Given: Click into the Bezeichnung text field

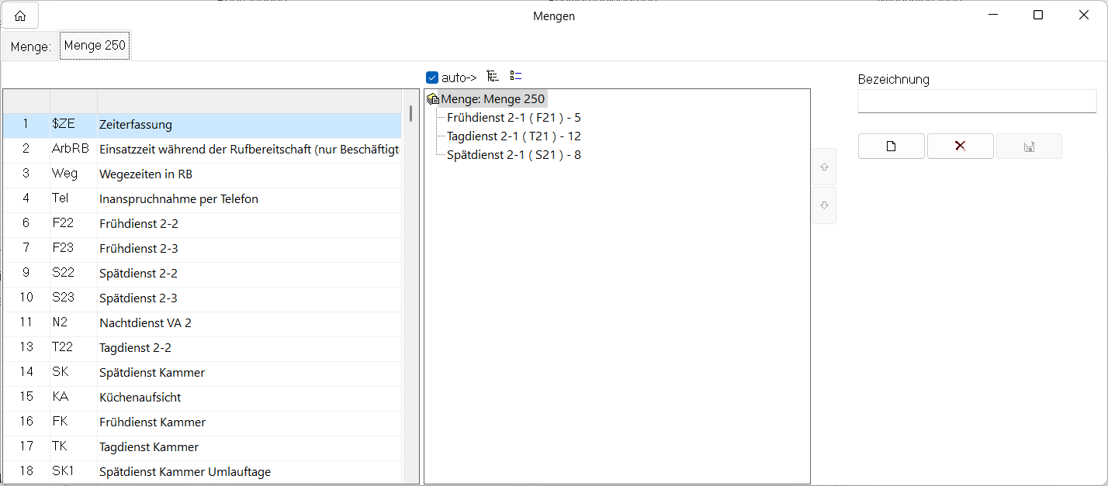Looking at the screenshot, I should 976,102.
